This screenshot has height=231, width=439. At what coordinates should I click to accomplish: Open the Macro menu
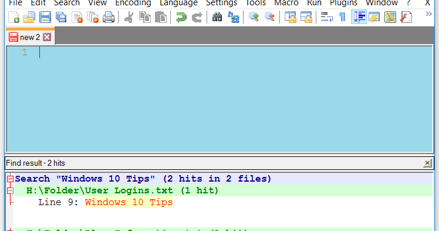click(286, 3)
